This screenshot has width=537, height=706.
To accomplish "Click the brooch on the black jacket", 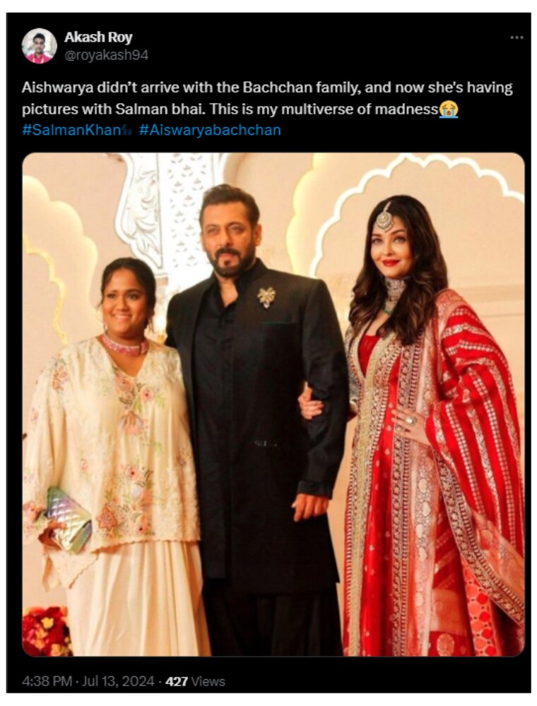I will (x=266, y=297).
